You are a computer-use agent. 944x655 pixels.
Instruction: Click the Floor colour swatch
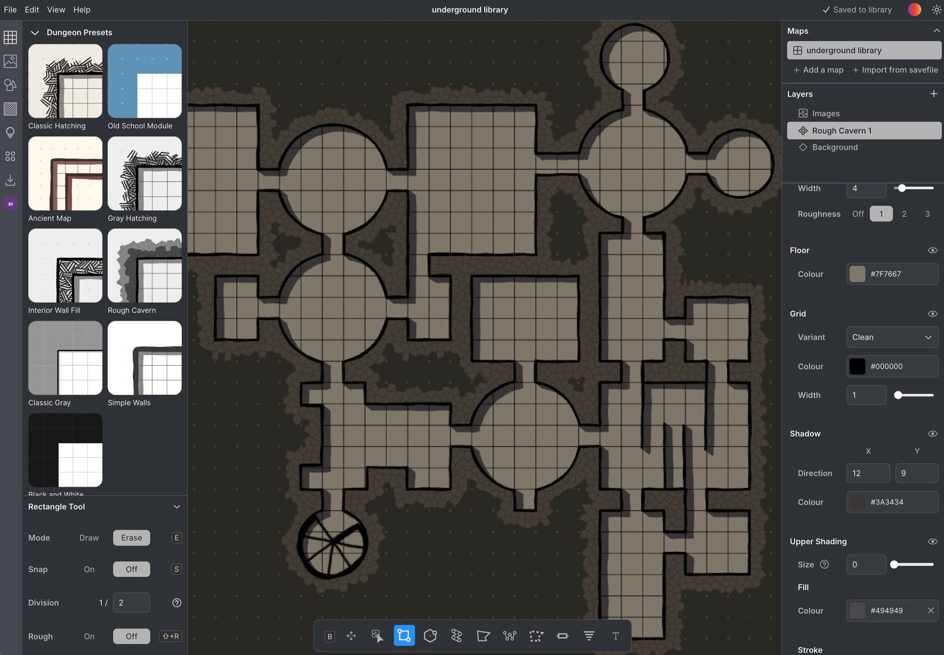click(x=857, y=274)
